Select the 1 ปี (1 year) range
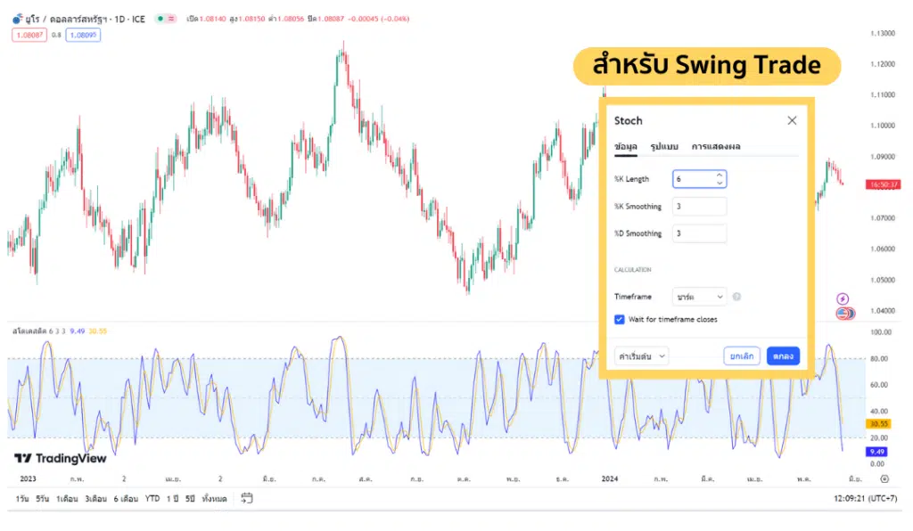The image size is (913, 531). pyautogui.click(x=172, y=498)
